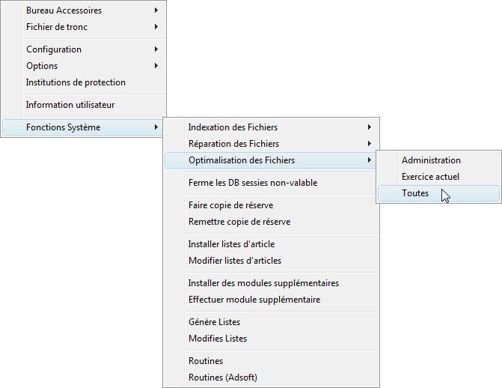502x388 pixels.
Task: Expand the Options submenu
Action: pos(83,66)
